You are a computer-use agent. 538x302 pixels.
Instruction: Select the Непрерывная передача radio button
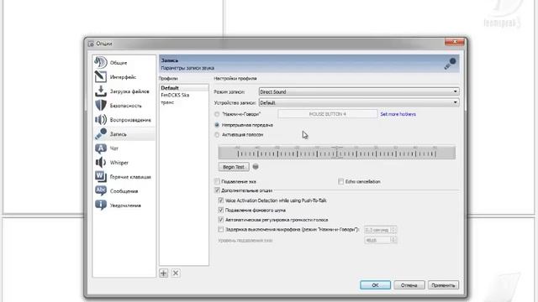point(217,125)
